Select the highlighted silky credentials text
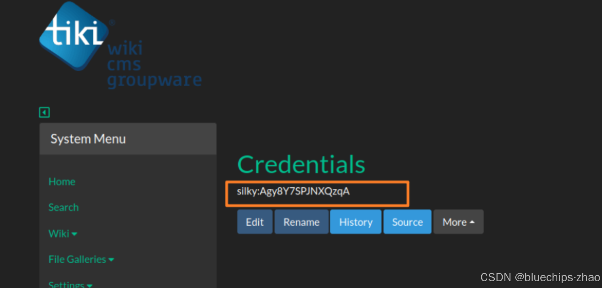This screenshot has width=602, height=288. [x=293, y=191]
